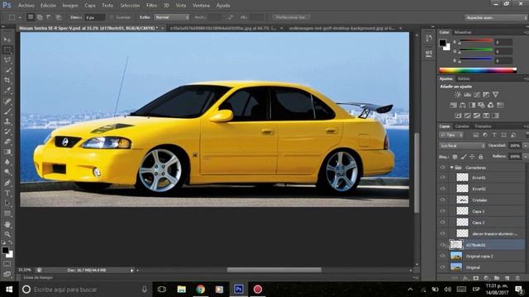Add a Brightness/Contrast adjustment
This screenshot has height=297, width=529.
point(457,95)
